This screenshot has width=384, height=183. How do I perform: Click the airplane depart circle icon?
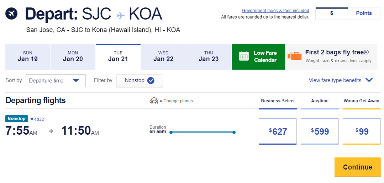(11, 14)
